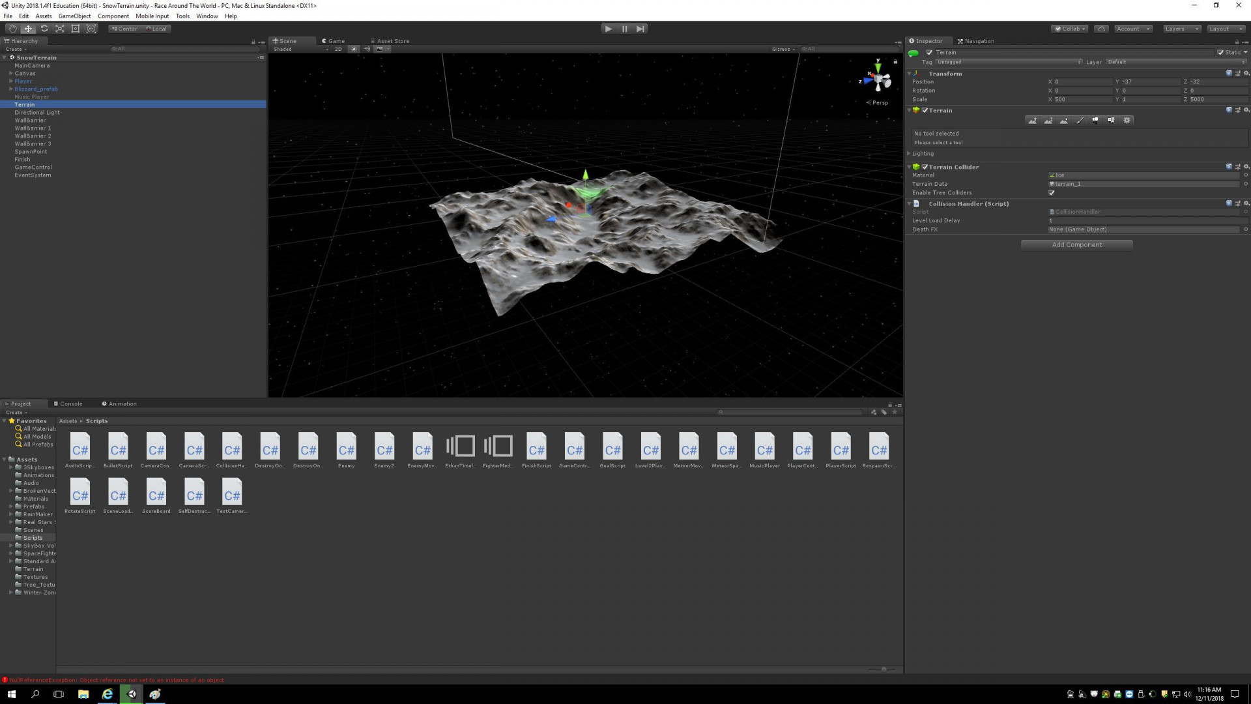This screenshot has height=704, width=1251.
Task: Switch to the Console tab
Action: pyautogui.click(x=68, y=403)
